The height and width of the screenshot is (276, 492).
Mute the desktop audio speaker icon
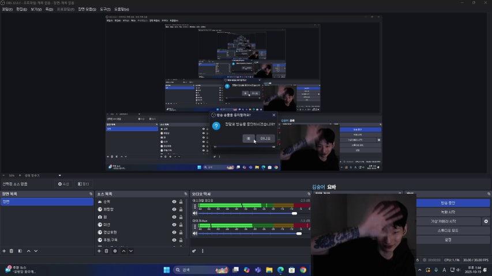tap(194, 213)
